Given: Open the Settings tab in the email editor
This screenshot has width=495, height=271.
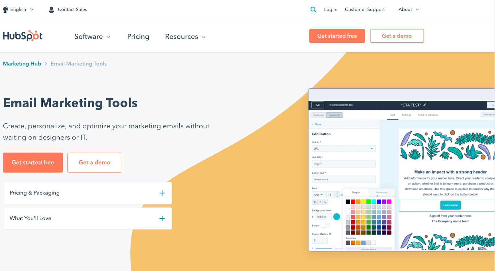Looking at the screenshot, I should (407, 115).
